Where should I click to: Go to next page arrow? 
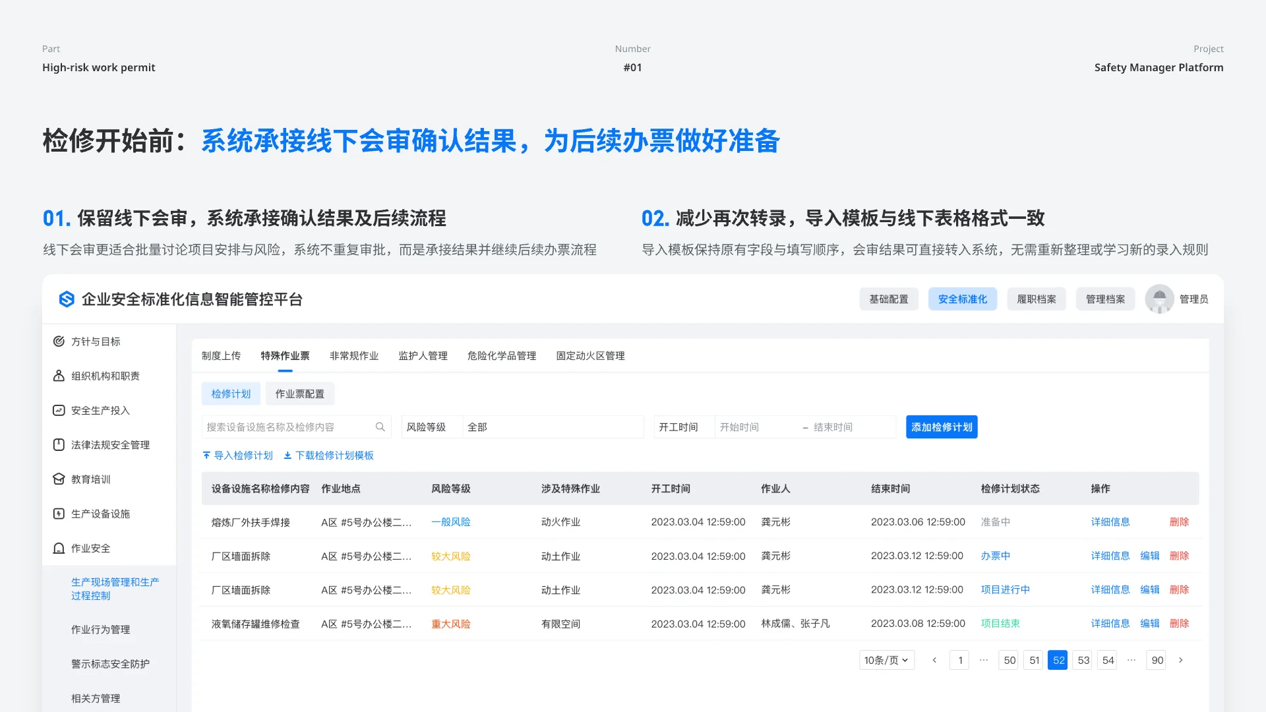click(1181, 660)
